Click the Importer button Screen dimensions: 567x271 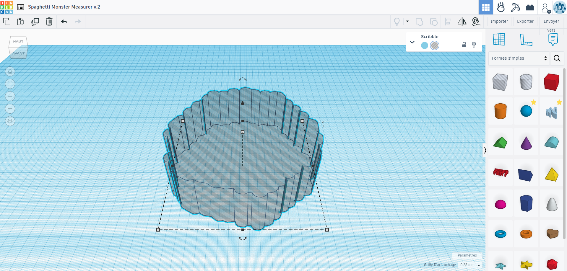tap(499, 21)
